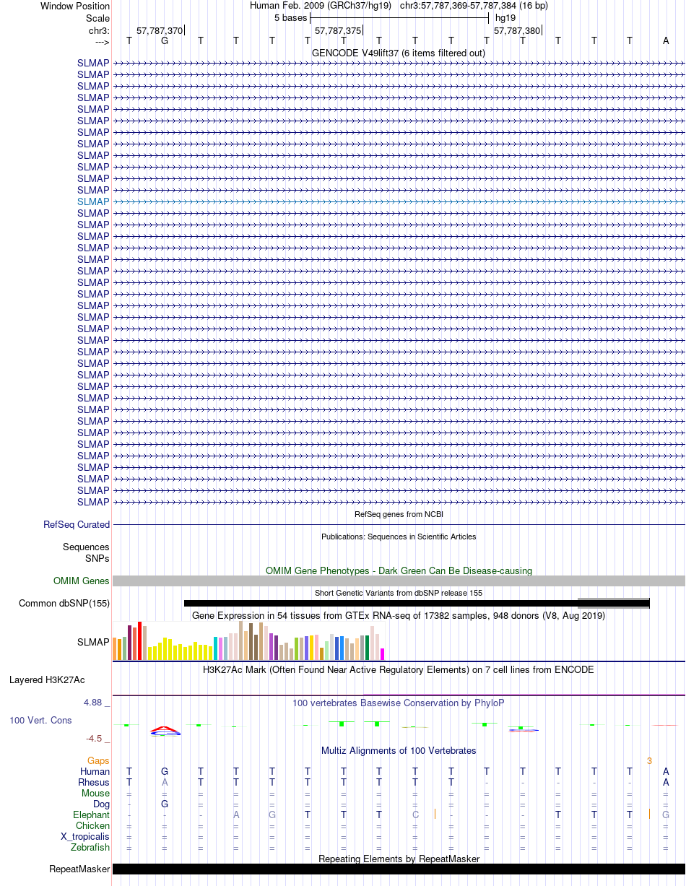
Task: Click the "--->" sequence direction label
Action: click(x=102, y=41)
